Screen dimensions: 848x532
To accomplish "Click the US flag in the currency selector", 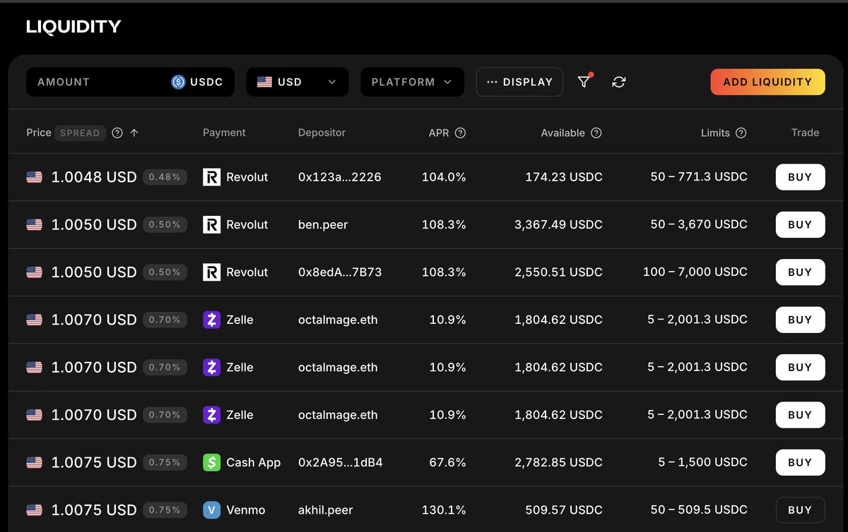I will [x=264, y=82].
